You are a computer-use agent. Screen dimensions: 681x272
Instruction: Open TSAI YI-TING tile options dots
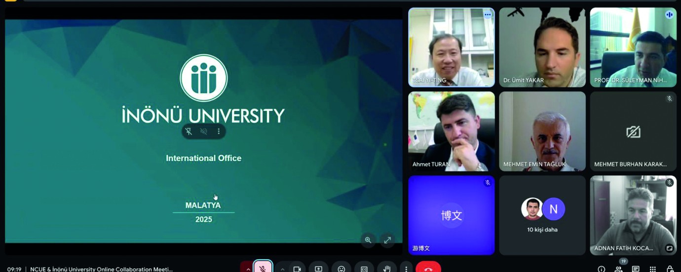tap(488, 15)
